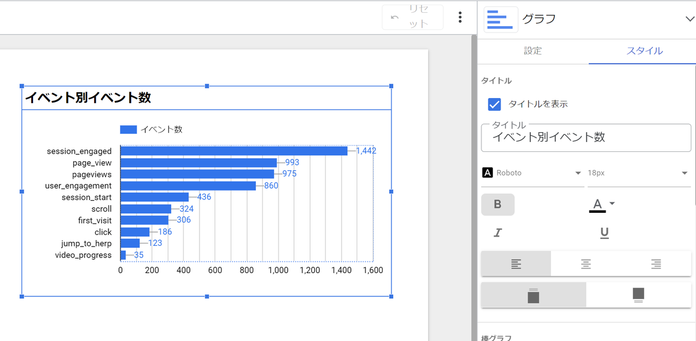Place the title below the chart

[x=639, y=295]
